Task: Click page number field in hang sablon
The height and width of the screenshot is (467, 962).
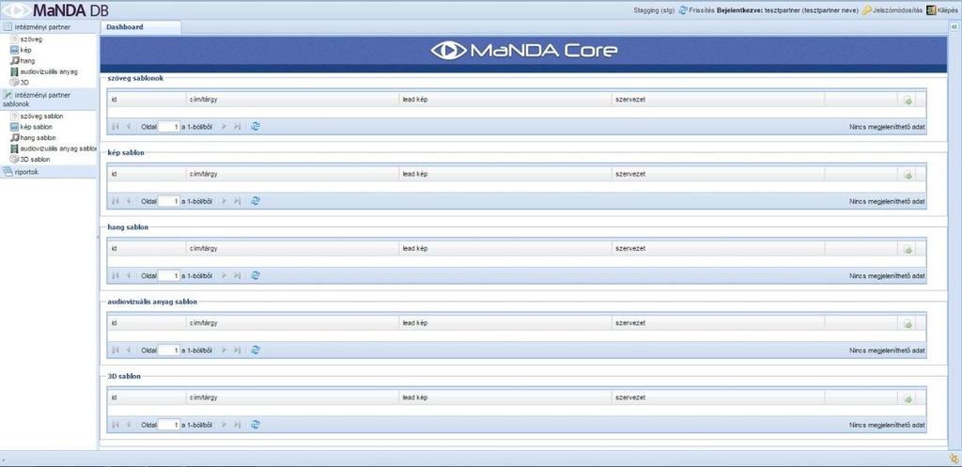Action: coord(169,275)
